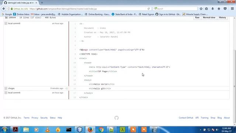Screen dimensions: 236x133
Task: Open the Zimbra: Inbox bookmark
Action: (x=21, y=14)
